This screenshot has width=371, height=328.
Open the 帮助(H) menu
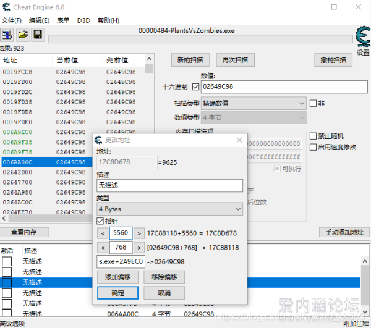[x=109, y=20]
